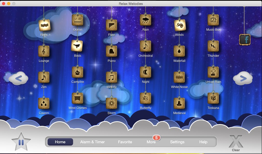Click the White Noise label text
Screen dimensions: 262x154
(179, 87)
